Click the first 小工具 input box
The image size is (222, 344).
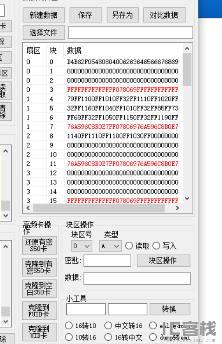click(86, 309)
